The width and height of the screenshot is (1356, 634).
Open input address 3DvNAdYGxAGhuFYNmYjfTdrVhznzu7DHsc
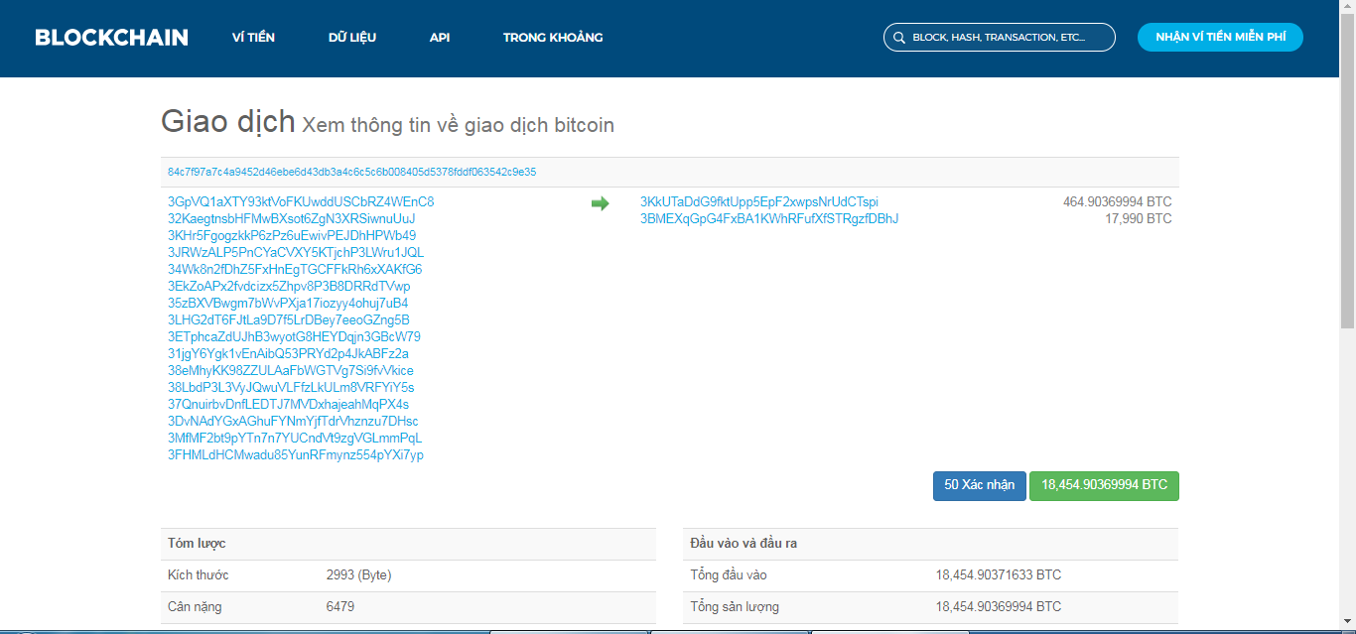tap(293, 421)
